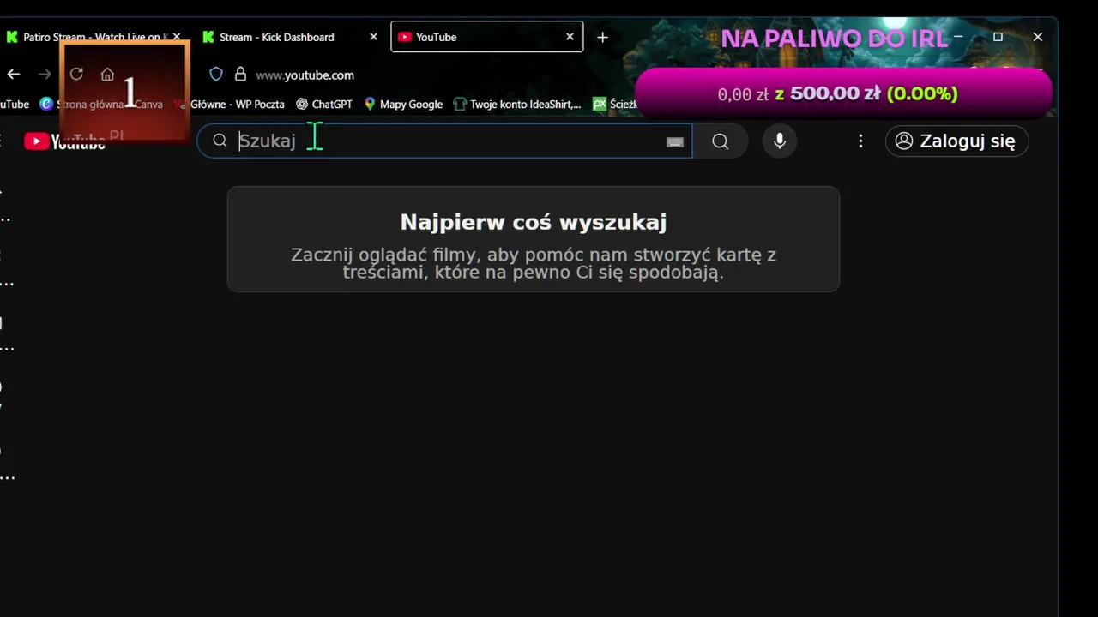Open the on-screen keyboard icon in search
The width and height of the screenshot is (1098, 617).
click(675, 141)
